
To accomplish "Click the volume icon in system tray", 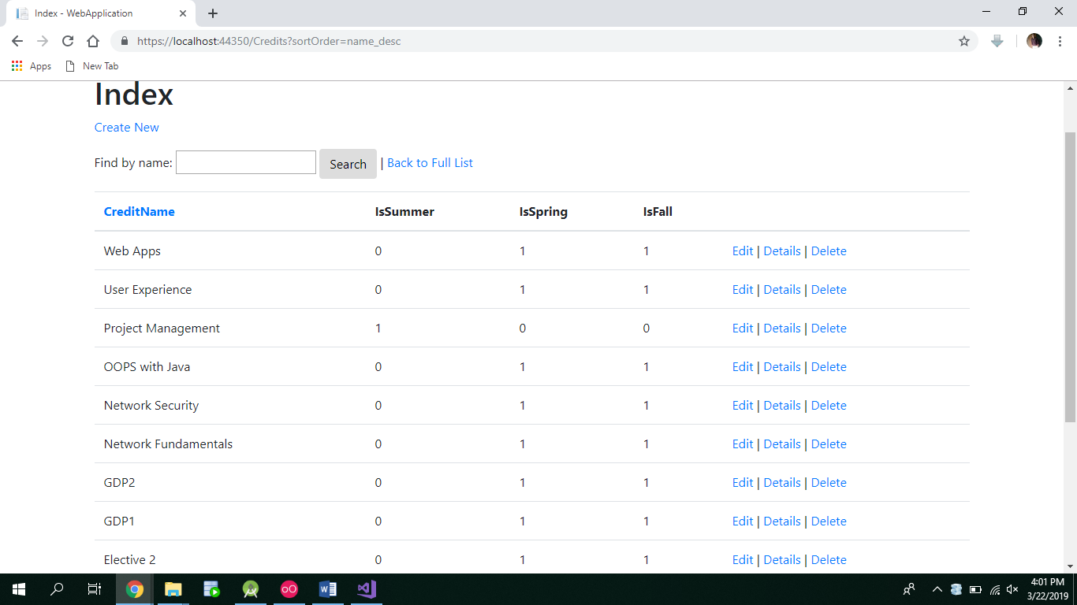I will click(1013, 589).
